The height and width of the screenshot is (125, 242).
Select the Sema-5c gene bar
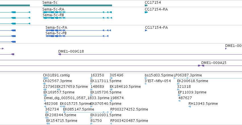(x=77, y=5)
